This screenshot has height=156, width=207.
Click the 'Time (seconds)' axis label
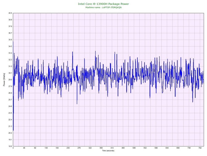pos(108,151)
